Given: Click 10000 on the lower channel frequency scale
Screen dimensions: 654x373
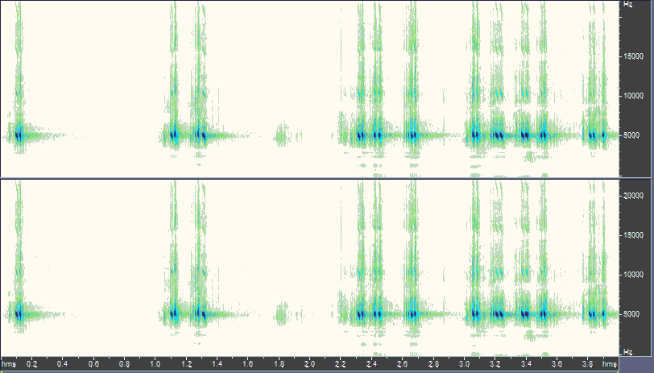Looking at the screenshot, I should [634, 275].
